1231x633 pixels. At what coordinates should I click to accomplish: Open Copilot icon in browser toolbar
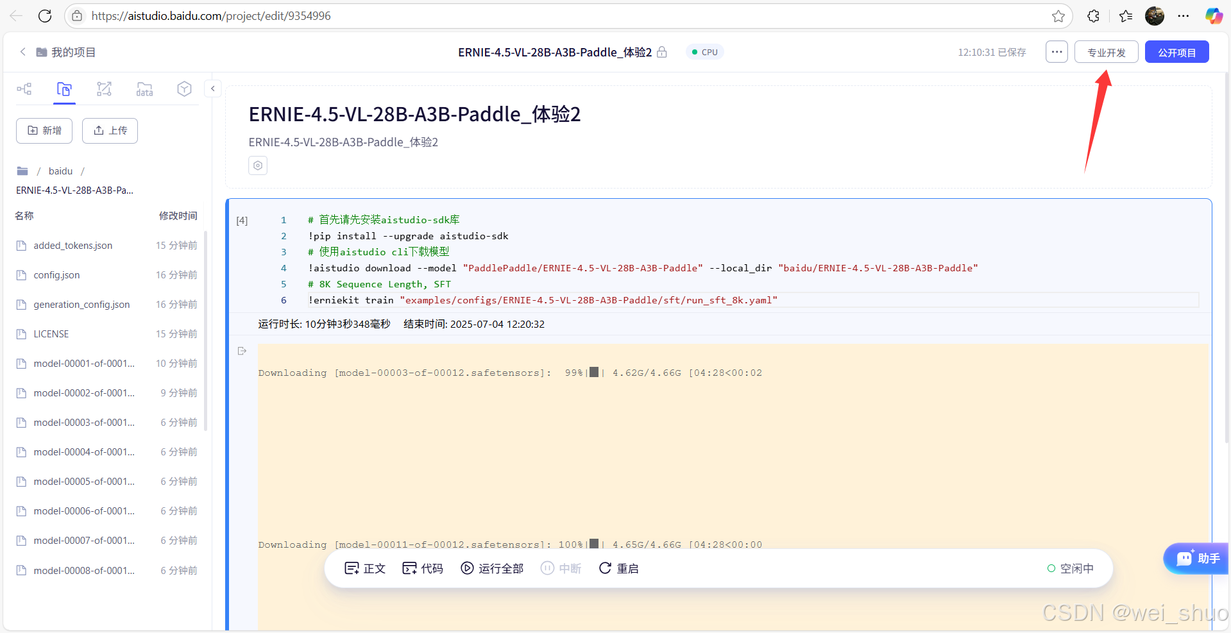click(1214, 16)
